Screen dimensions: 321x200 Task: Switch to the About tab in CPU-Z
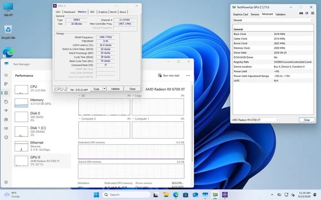pyautogui.click(x=123, y=12)
